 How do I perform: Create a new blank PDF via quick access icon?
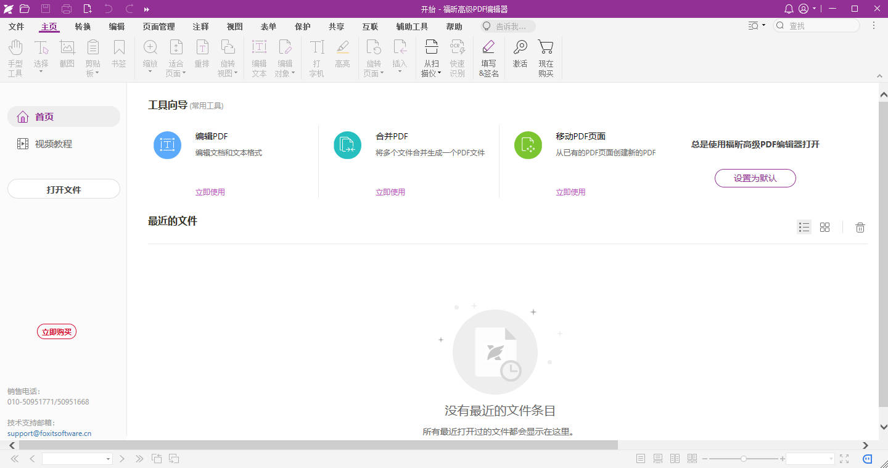click(x=88, y=9)
